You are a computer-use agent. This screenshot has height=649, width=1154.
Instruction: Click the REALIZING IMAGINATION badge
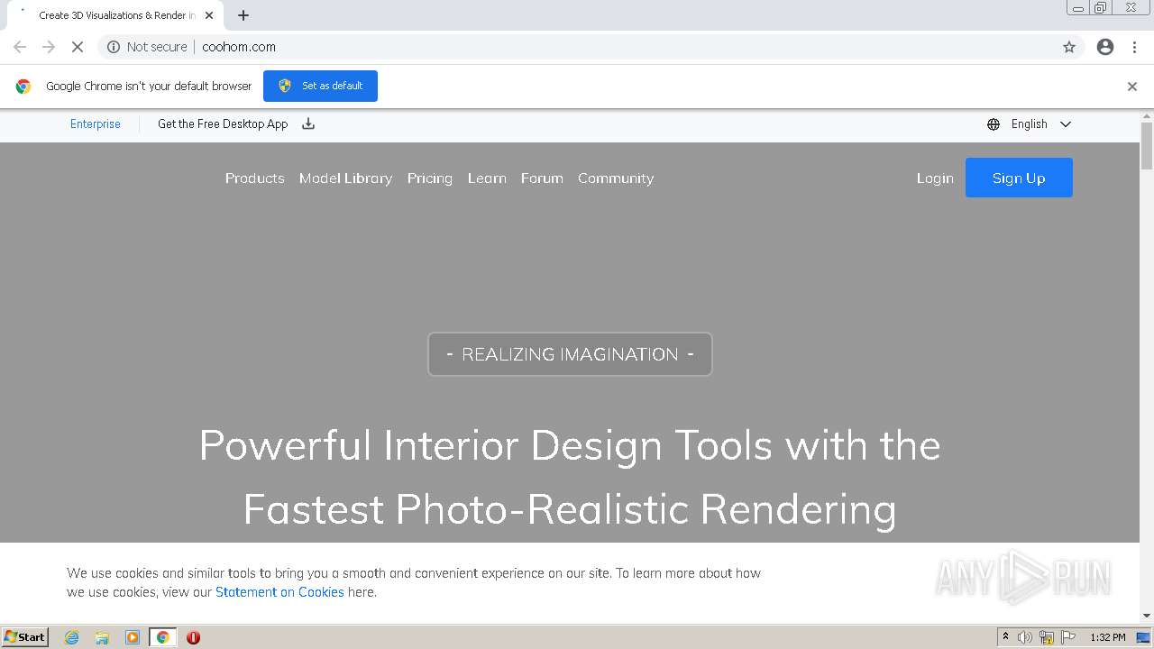click(570, 354)
